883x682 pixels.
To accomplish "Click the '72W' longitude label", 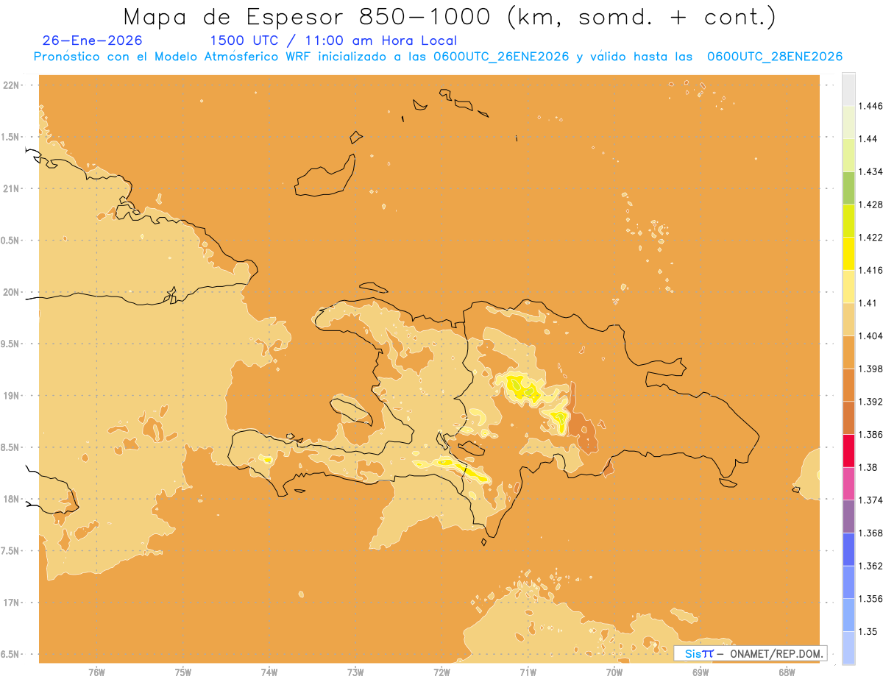I will point(441,672).
